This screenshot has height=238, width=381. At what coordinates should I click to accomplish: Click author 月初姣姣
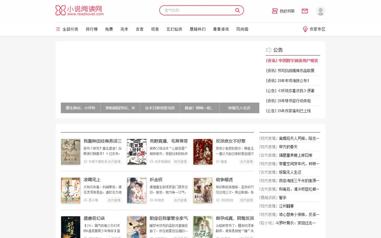pos(227,200)
